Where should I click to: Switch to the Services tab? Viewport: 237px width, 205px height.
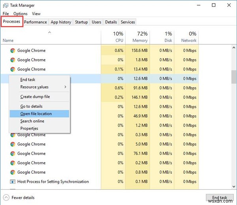(128, 22)
